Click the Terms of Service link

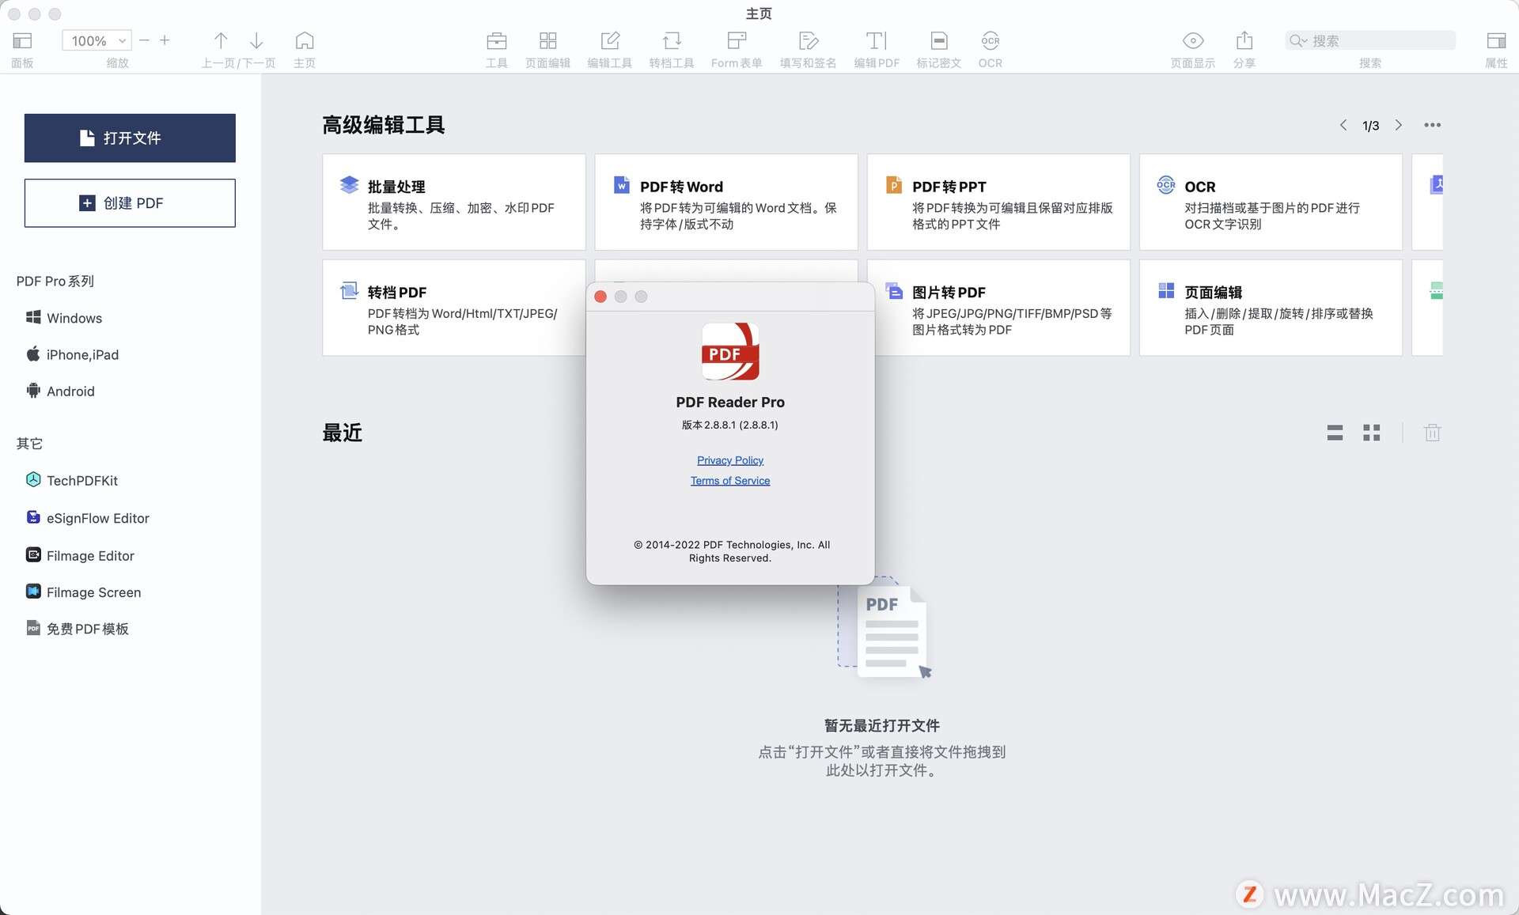click(x=729, y=479)
